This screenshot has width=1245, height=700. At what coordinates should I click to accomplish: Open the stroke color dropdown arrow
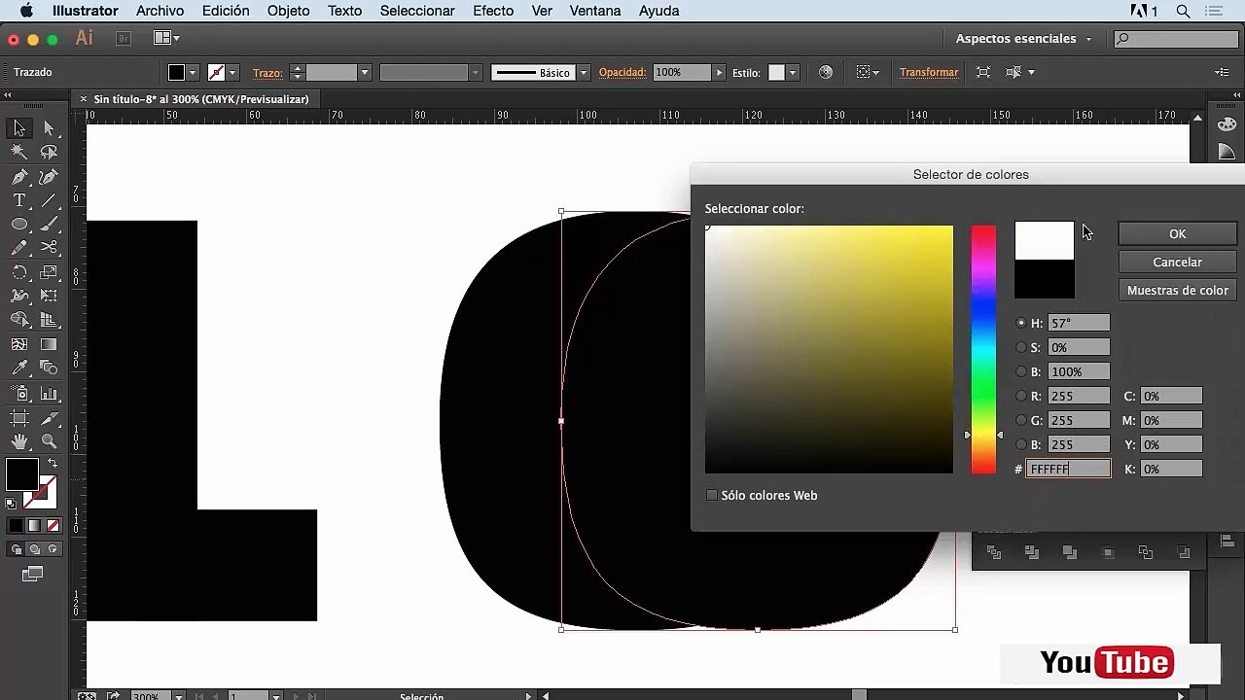point(232,73)
